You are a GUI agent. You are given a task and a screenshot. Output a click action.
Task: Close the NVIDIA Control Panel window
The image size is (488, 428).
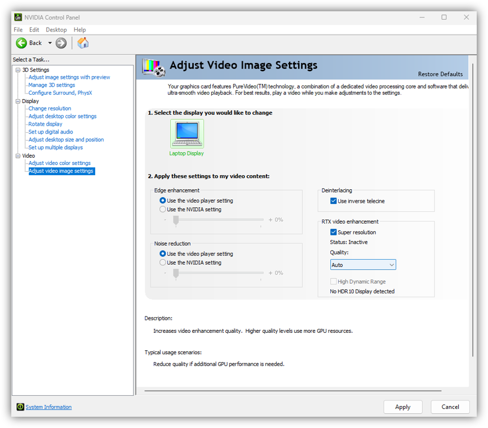[x=466, y=17]
